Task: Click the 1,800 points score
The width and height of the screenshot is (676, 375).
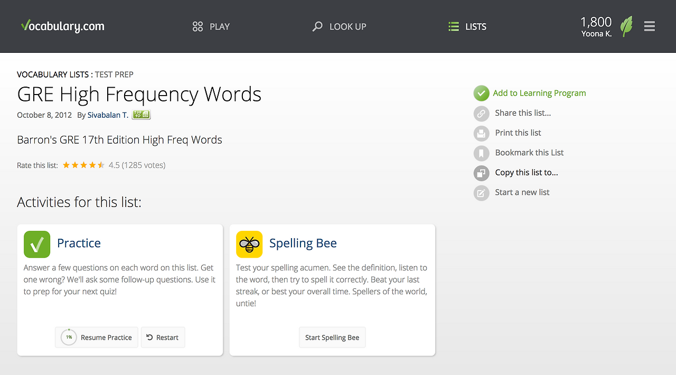Action: (596, 22)
